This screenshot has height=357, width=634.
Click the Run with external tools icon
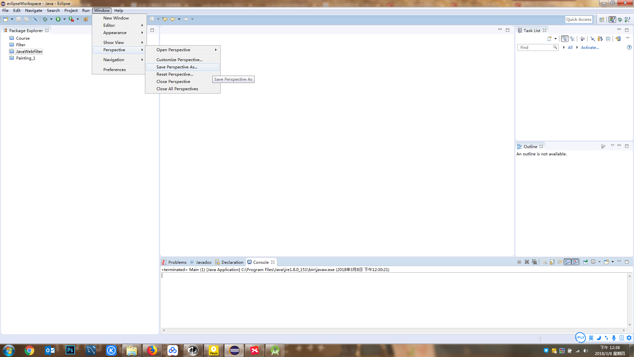pyautogui.click(x=71, y=19)
